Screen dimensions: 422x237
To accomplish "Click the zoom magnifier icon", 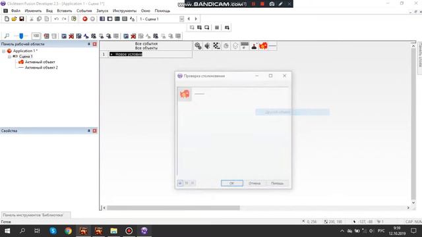I will pos(7,36).
